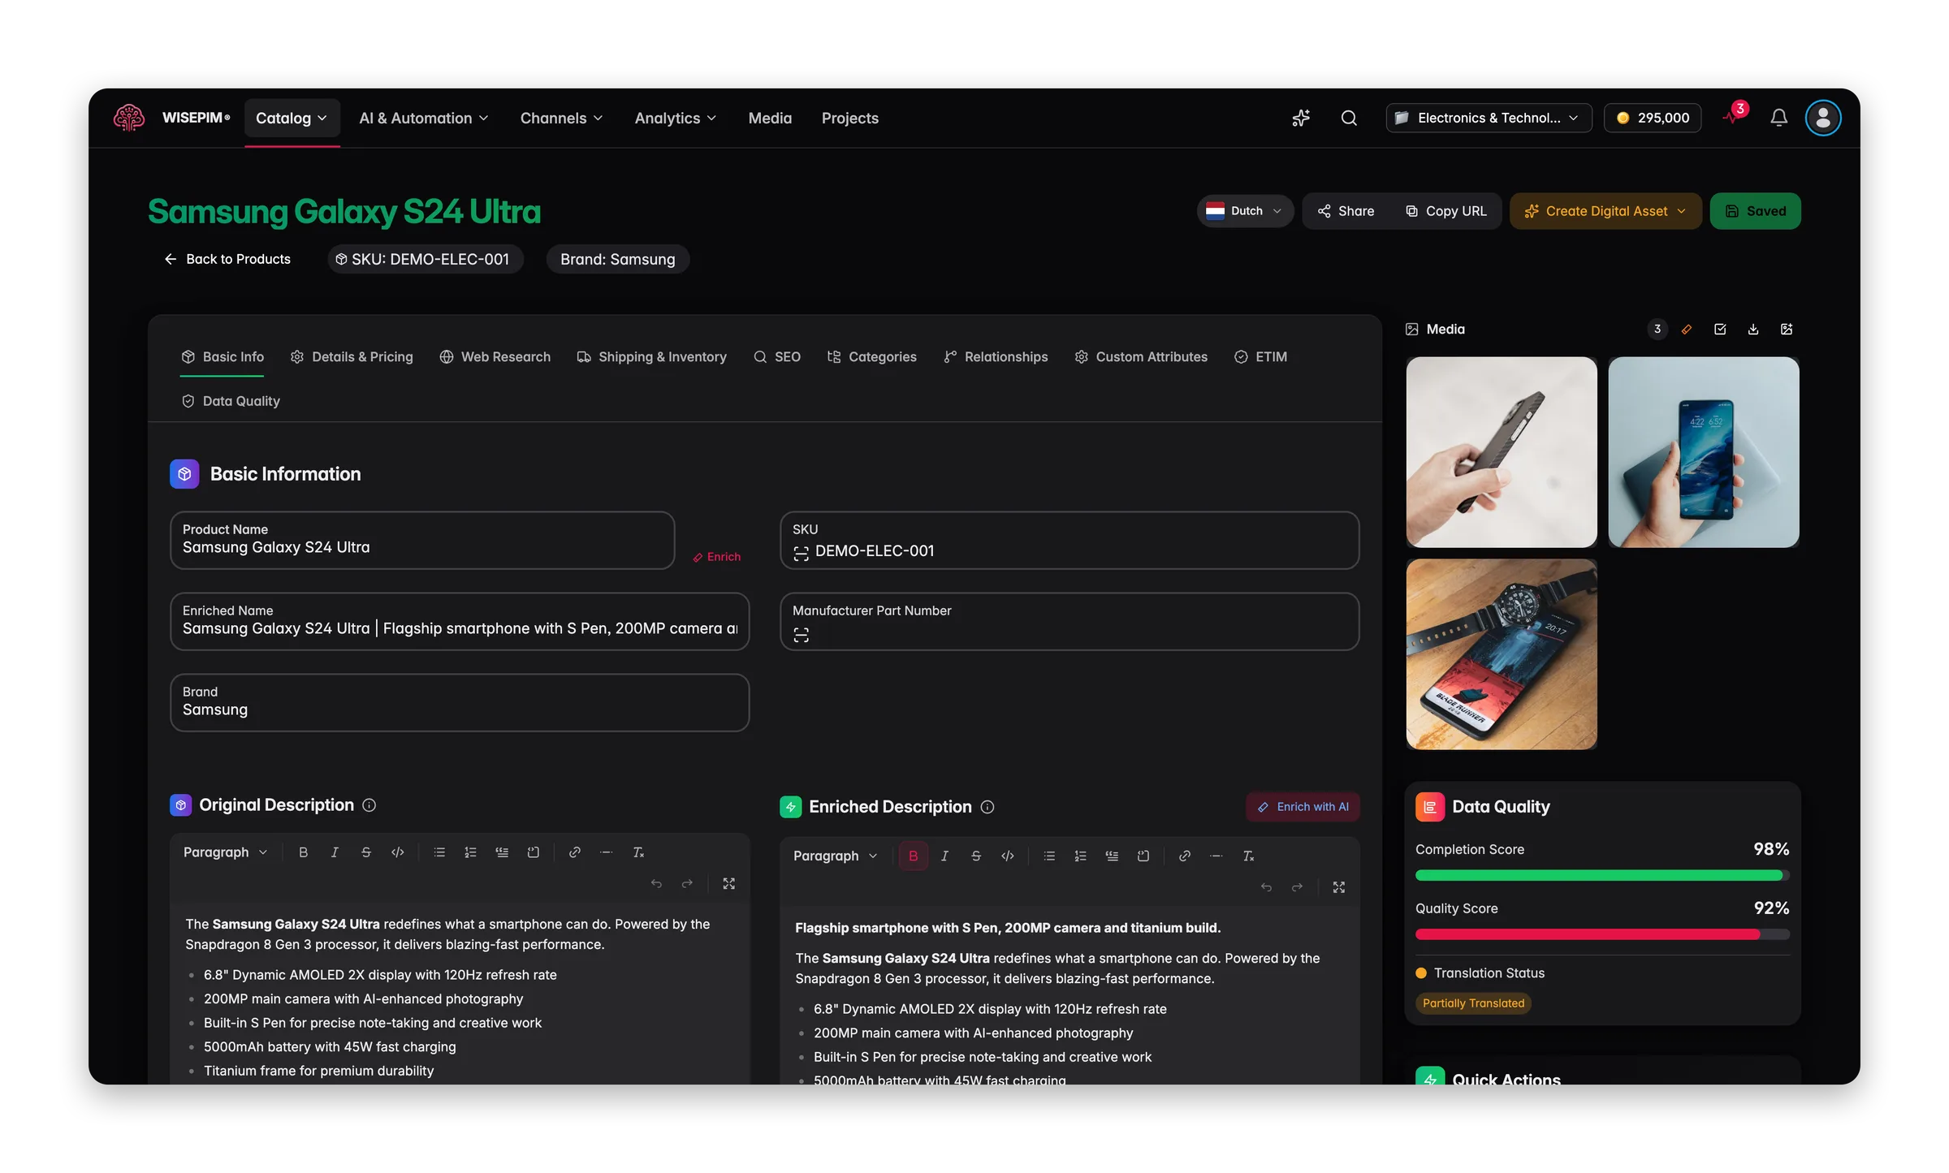Go Back to Products

click(227, 259)
